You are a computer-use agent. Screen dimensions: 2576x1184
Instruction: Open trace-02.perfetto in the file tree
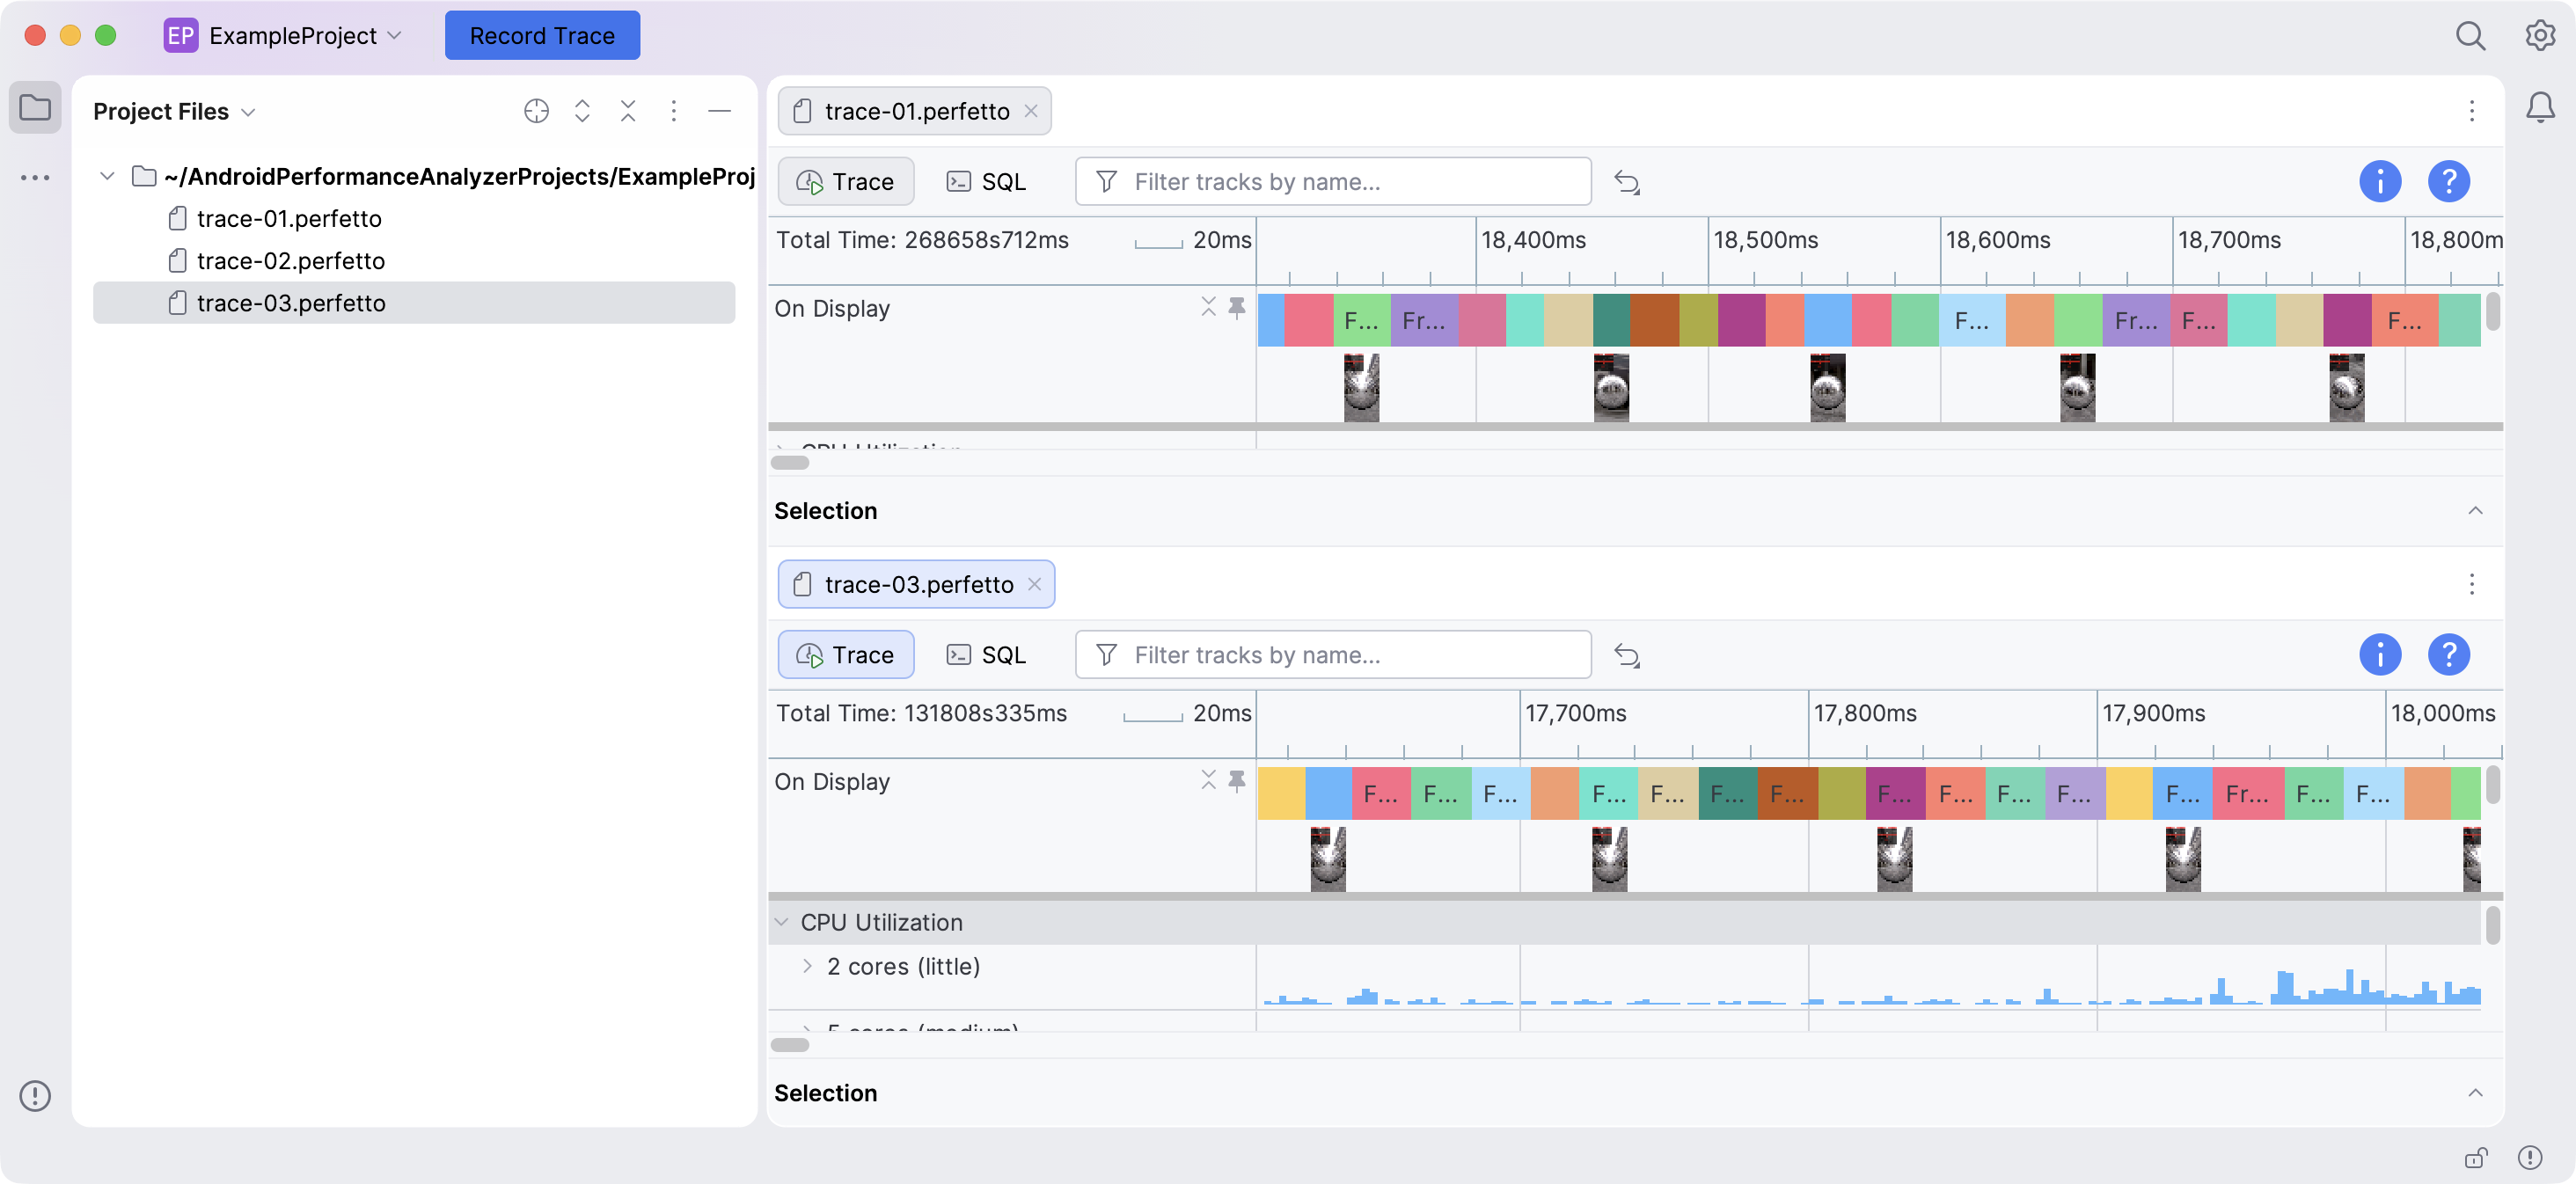point(290,261)
